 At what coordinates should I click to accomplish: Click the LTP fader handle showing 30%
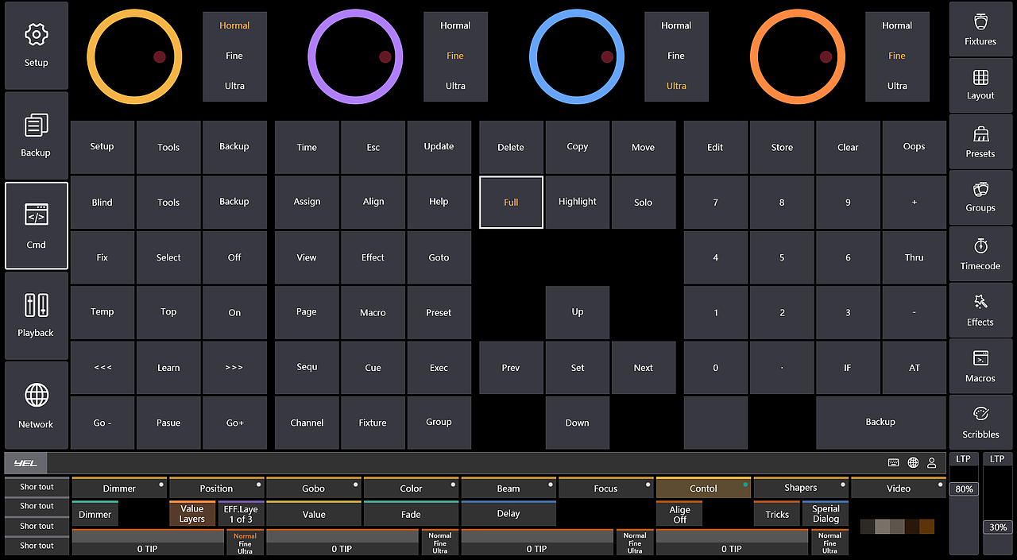pos(999,527)
